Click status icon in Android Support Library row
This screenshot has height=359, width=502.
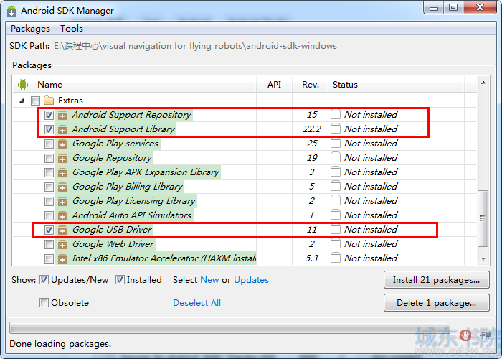tap(336, 129)
